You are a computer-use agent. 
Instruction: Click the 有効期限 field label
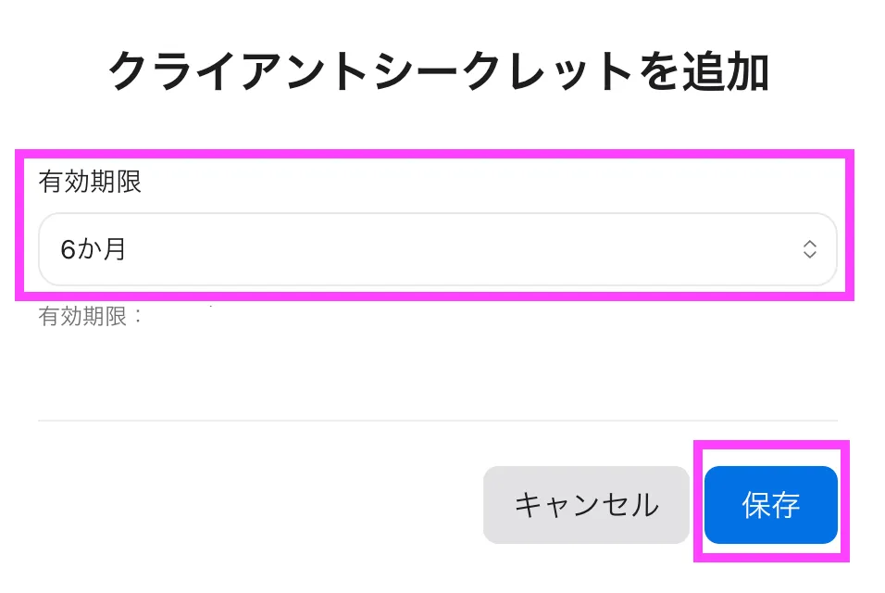(90, 182)
